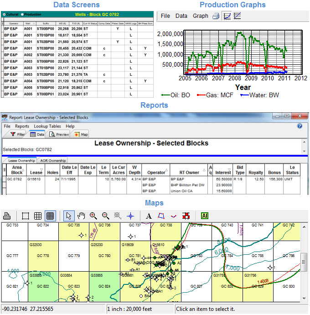Click the printer icon in Production Graphs
This screenshot has height=315, width=310.
click(x=216, y=16)
